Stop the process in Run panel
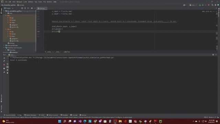The image size is (220, 124). coord(4,64)
